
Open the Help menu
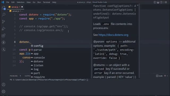(54, 2)
